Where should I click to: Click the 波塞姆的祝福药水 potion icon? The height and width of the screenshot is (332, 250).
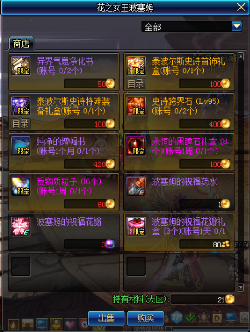pyautogui.click(x=136, y=186)
